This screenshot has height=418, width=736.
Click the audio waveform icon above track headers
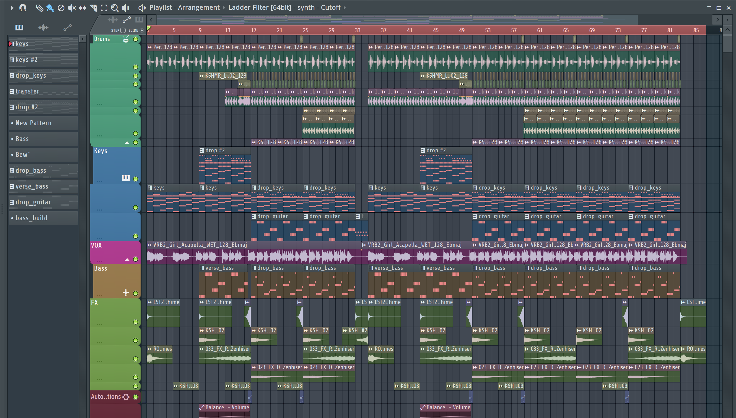pos(113,19)
